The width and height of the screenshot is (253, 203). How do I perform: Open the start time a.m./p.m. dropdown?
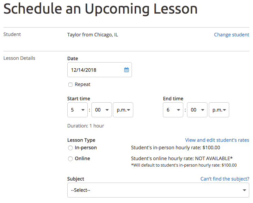pyautogui.click(x=123, y=110)
